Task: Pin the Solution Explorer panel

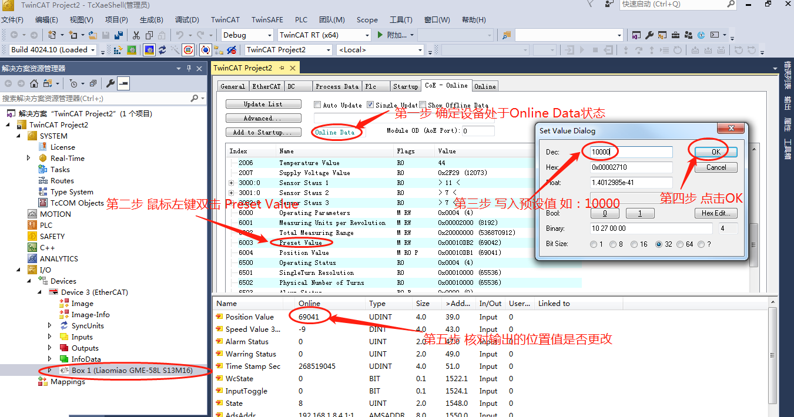Action: point(189,68)
